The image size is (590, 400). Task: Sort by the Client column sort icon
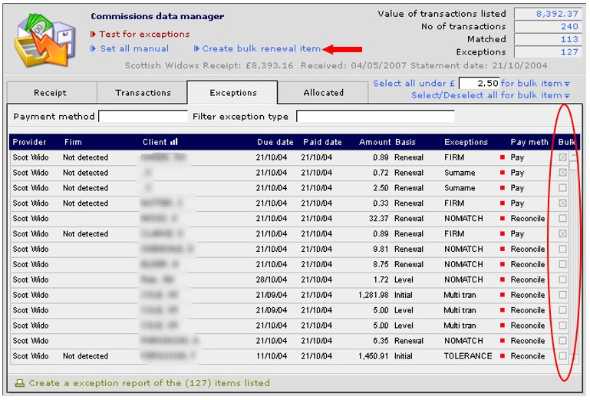[174, 142]
